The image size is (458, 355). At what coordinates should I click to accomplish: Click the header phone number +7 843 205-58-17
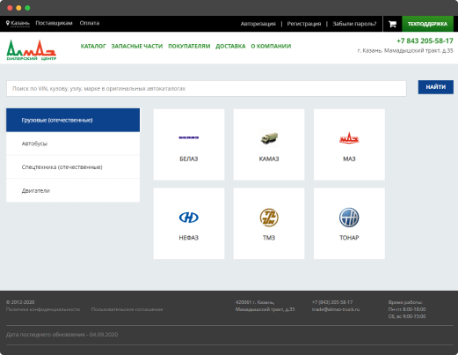click(425, 41)
